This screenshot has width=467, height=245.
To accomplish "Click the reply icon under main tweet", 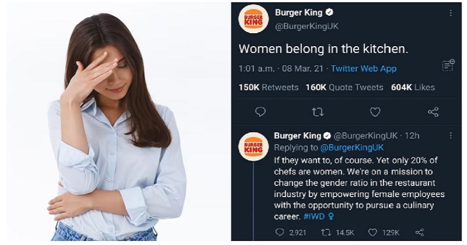I will pyautogui.click(x=260, y=112).
